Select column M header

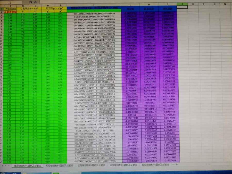(214, 4)
